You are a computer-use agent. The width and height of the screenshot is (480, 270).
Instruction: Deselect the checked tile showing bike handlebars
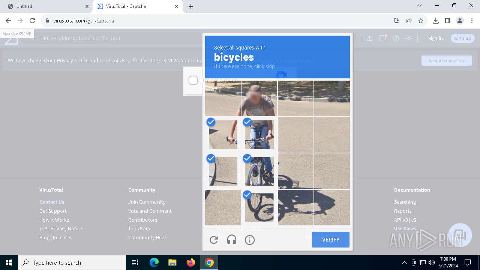pyautogui.click(x=259, y=135)
